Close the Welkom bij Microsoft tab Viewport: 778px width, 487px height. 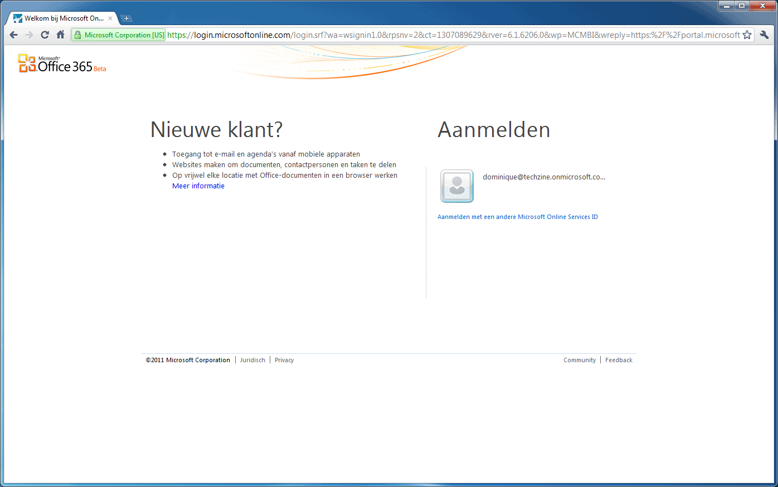coord(110,18)
